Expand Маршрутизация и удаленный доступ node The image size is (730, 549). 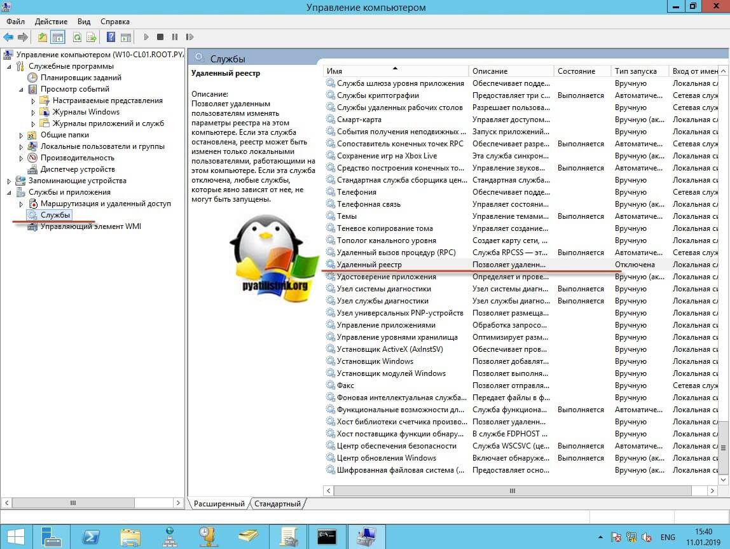point(21,204)
